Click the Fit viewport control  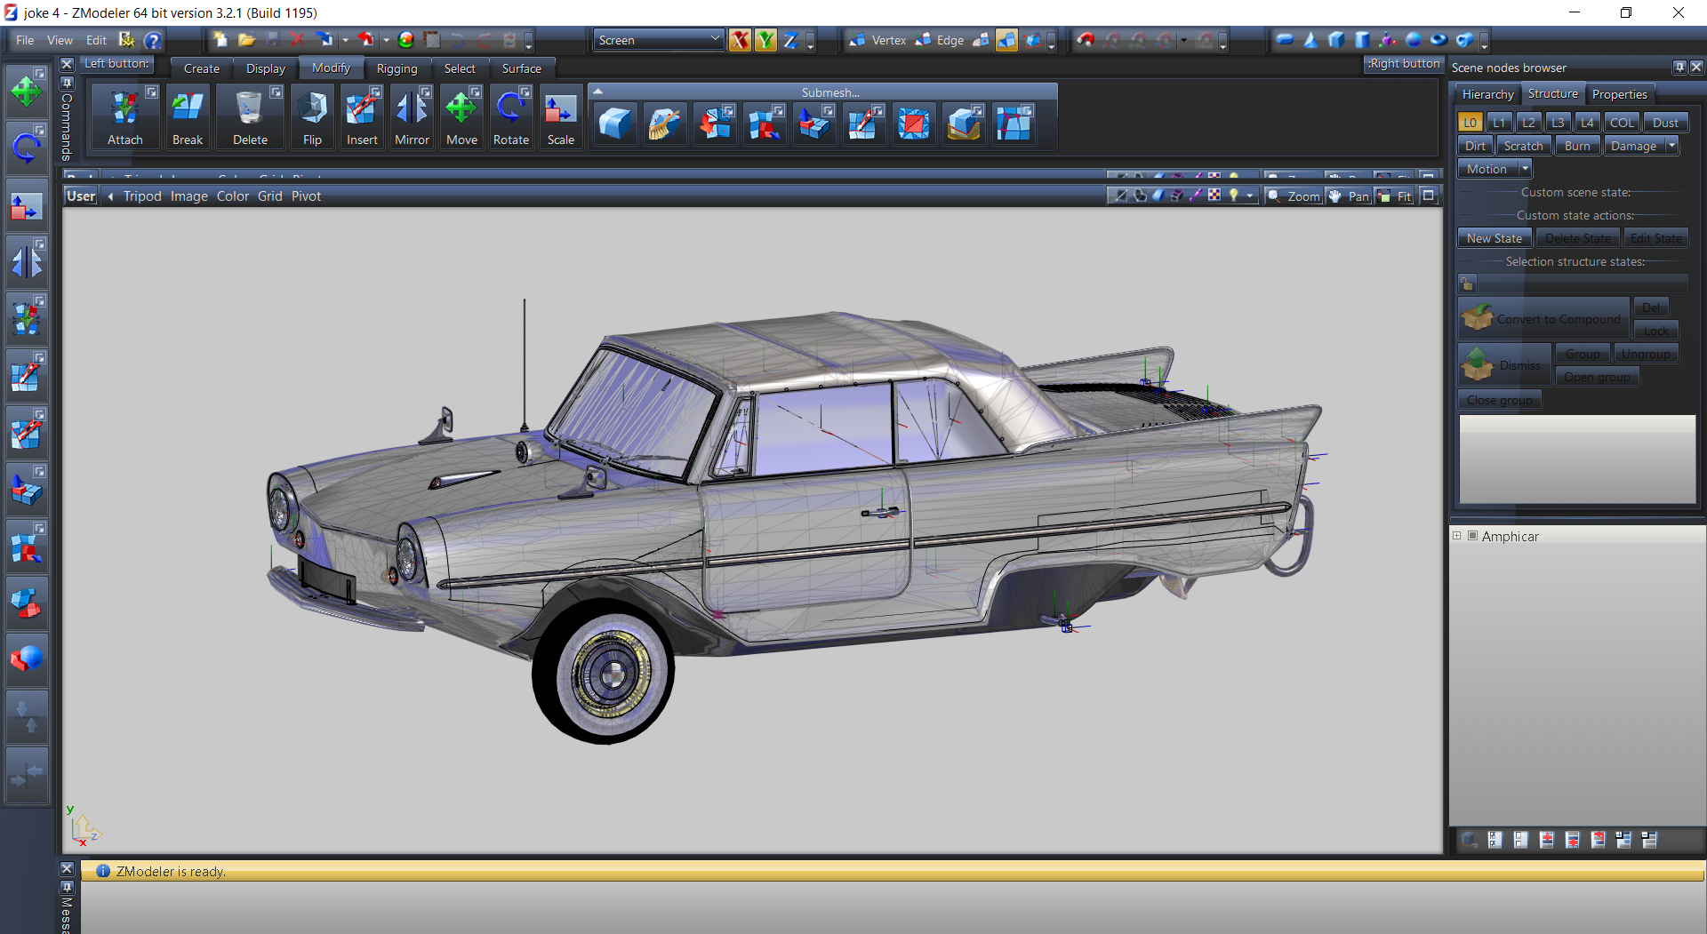pyautogui.click(x=1396, y=196)
